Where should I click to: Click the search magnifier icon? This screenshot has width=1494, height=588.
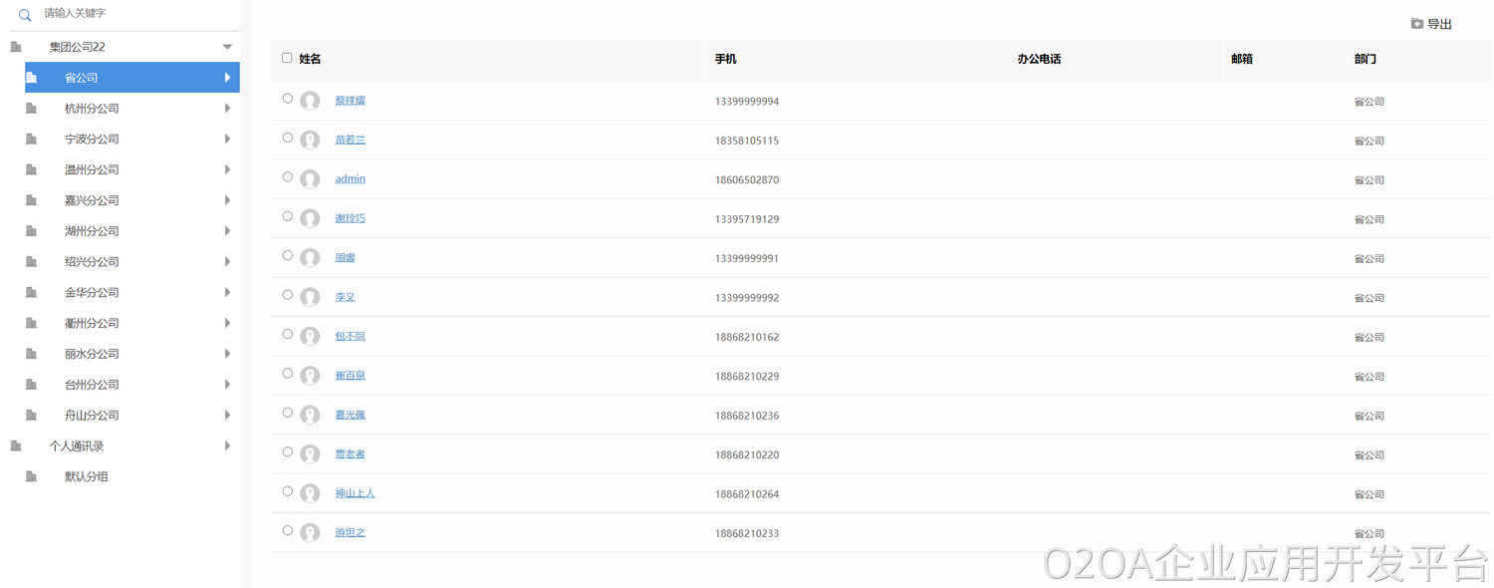point(25,15)
